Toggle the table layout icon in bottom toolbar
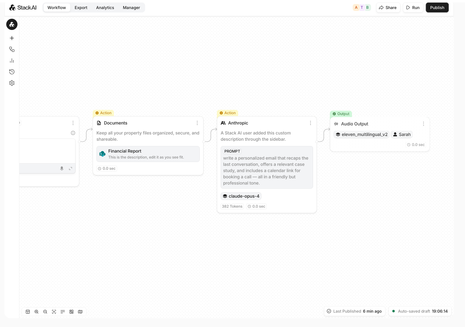The image size is (465, 327). tap(28, 312)
